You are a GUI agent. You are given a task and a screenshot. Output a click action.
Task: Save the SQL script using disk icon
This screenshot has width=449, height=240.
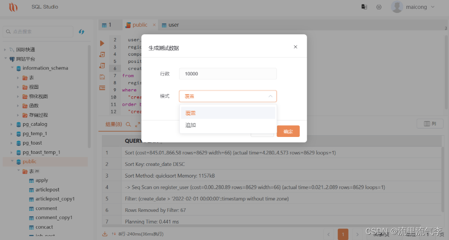[x=102, y=77]
